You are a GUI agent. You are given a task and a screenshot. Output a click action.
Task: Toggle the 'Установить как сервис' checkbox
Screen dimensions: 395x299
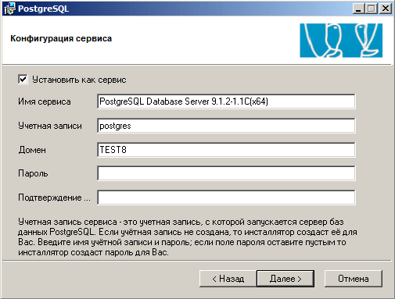click(x=23, y=79)
